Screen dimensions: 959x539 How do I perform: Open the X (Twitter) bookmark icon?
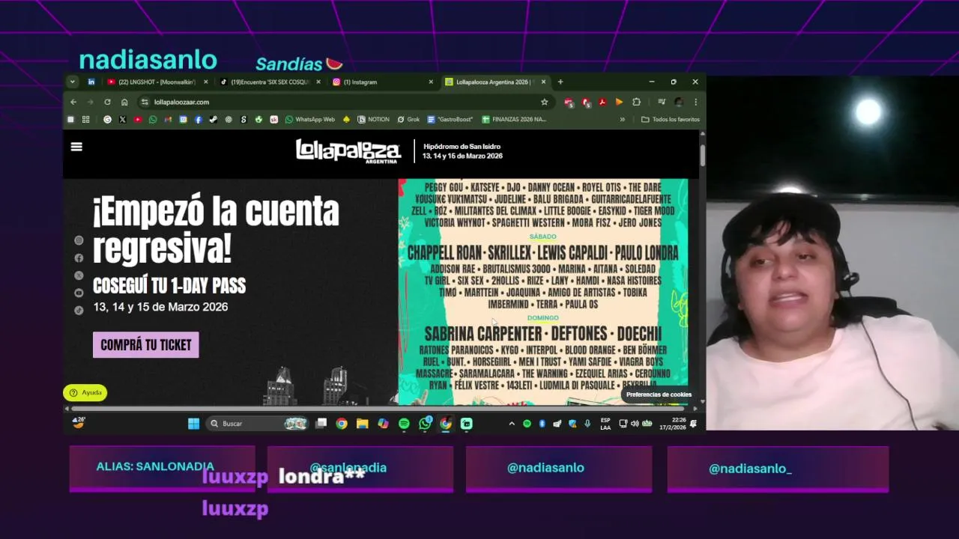point(122,119)
